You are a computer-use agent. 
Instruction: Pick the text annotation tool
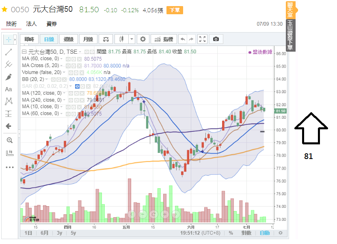(9, 89)
